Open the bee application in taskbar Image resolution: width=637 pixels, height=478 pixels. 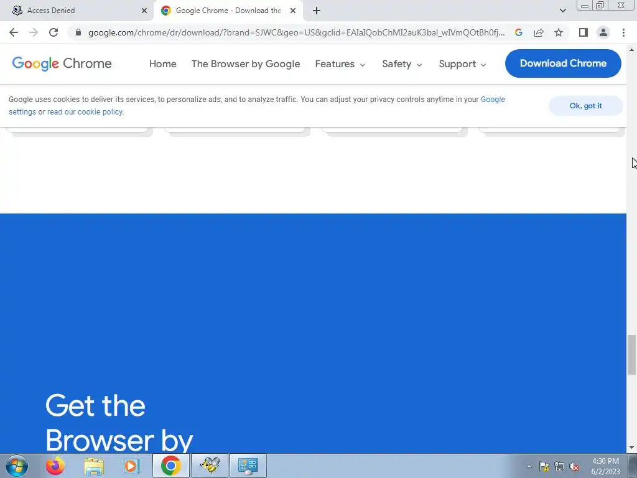[210, 466]
